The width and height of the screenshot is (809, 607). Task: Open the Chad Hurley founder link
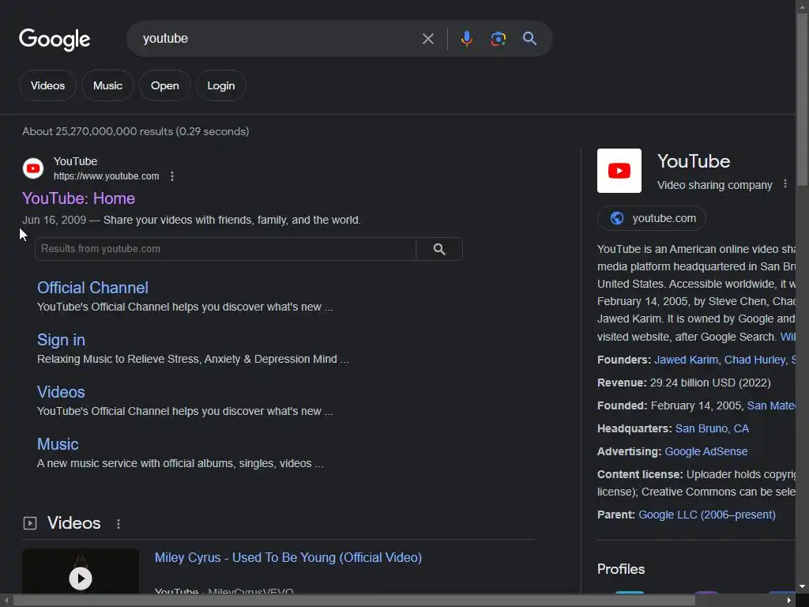(x=754, y=360)
